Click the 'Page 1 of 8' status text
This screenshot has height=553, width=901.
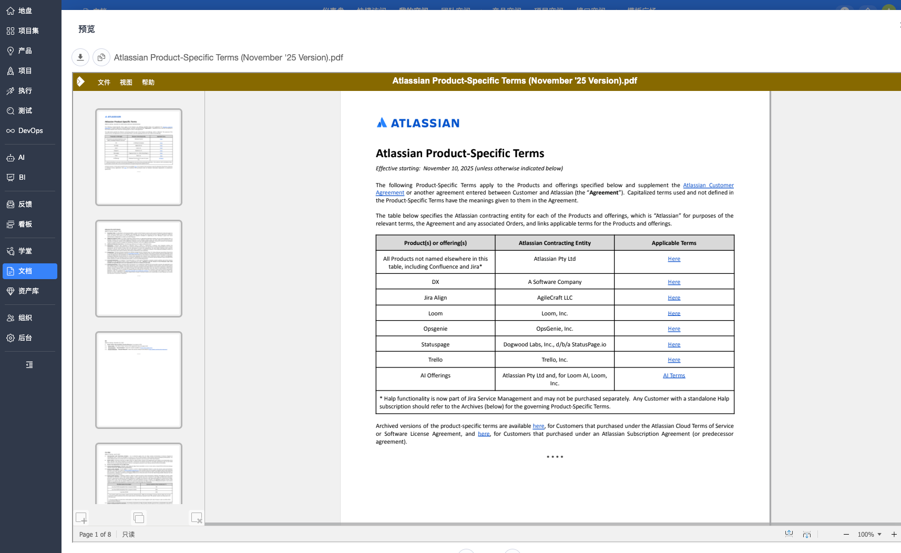(95, 534)
